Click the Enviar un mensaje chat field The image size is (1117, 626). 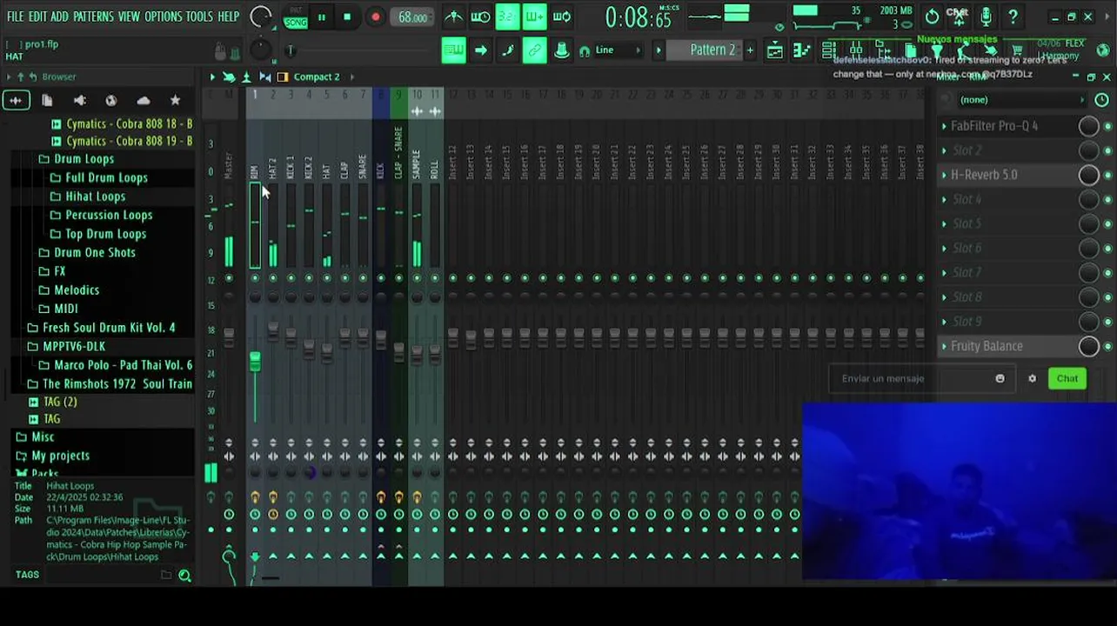tap(920, 378)
